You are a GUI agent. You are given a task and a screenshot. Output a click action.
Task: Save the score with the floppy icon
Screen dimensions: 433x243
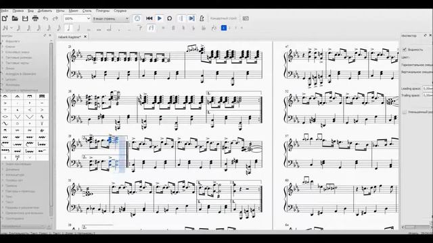click(x=25, y=18)
